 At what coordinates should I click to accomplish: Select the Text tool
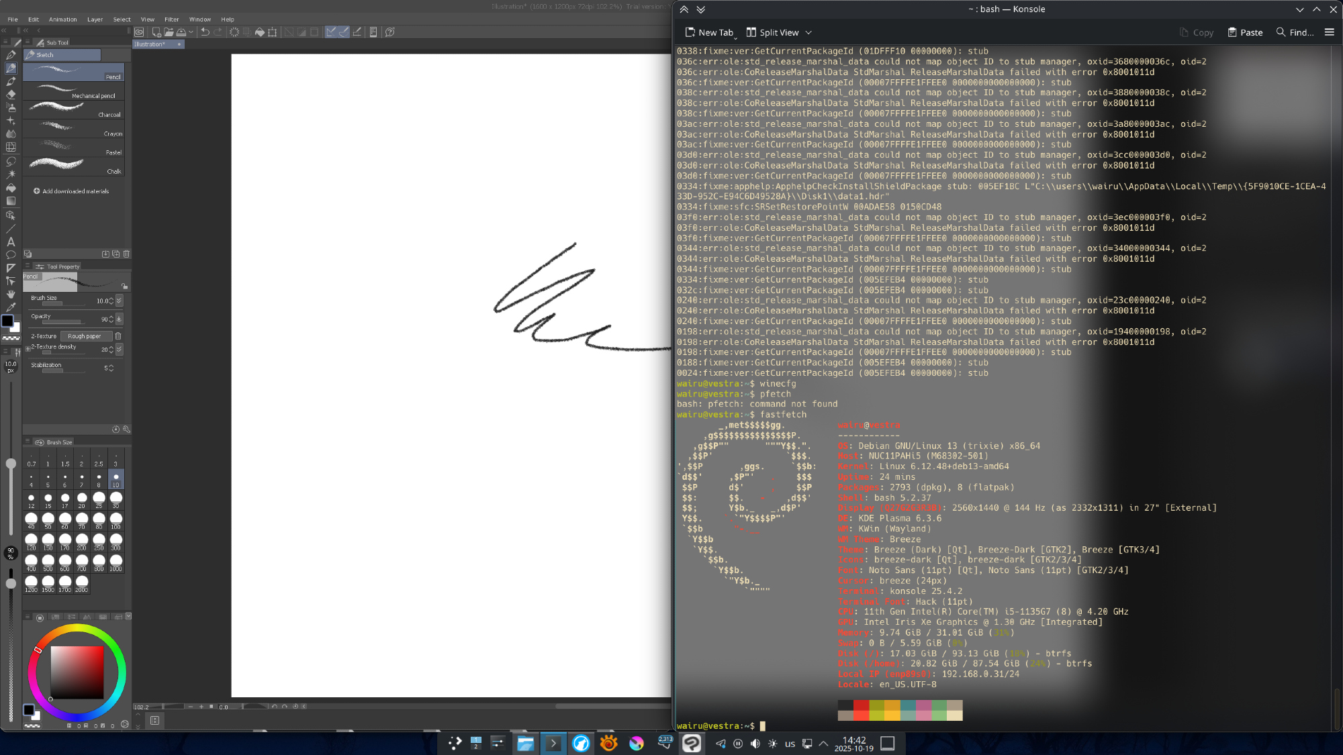[11, 242]
